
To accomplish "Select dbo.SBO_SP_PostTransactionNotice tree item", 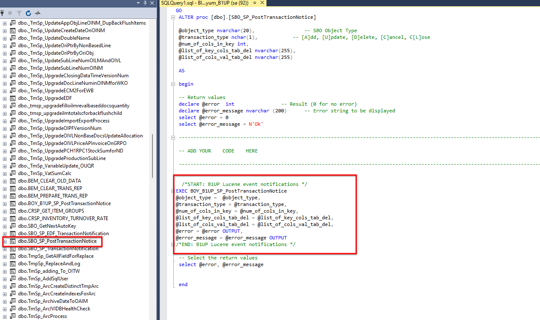I will 57,241.
